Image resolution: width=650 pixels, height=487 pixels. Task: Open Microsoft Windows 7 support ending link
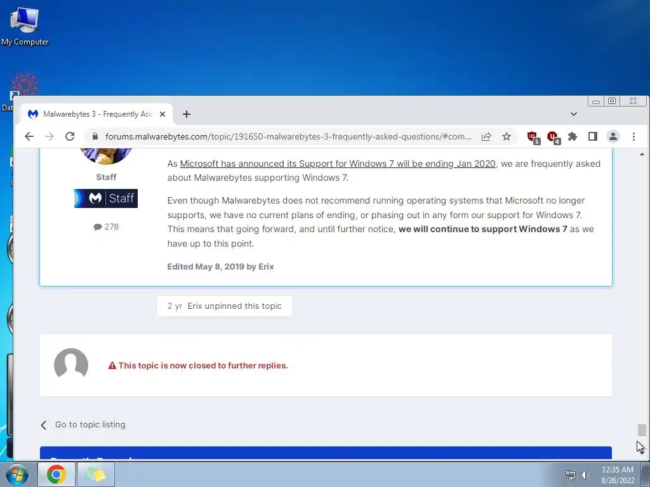click(x=338, y=164)
